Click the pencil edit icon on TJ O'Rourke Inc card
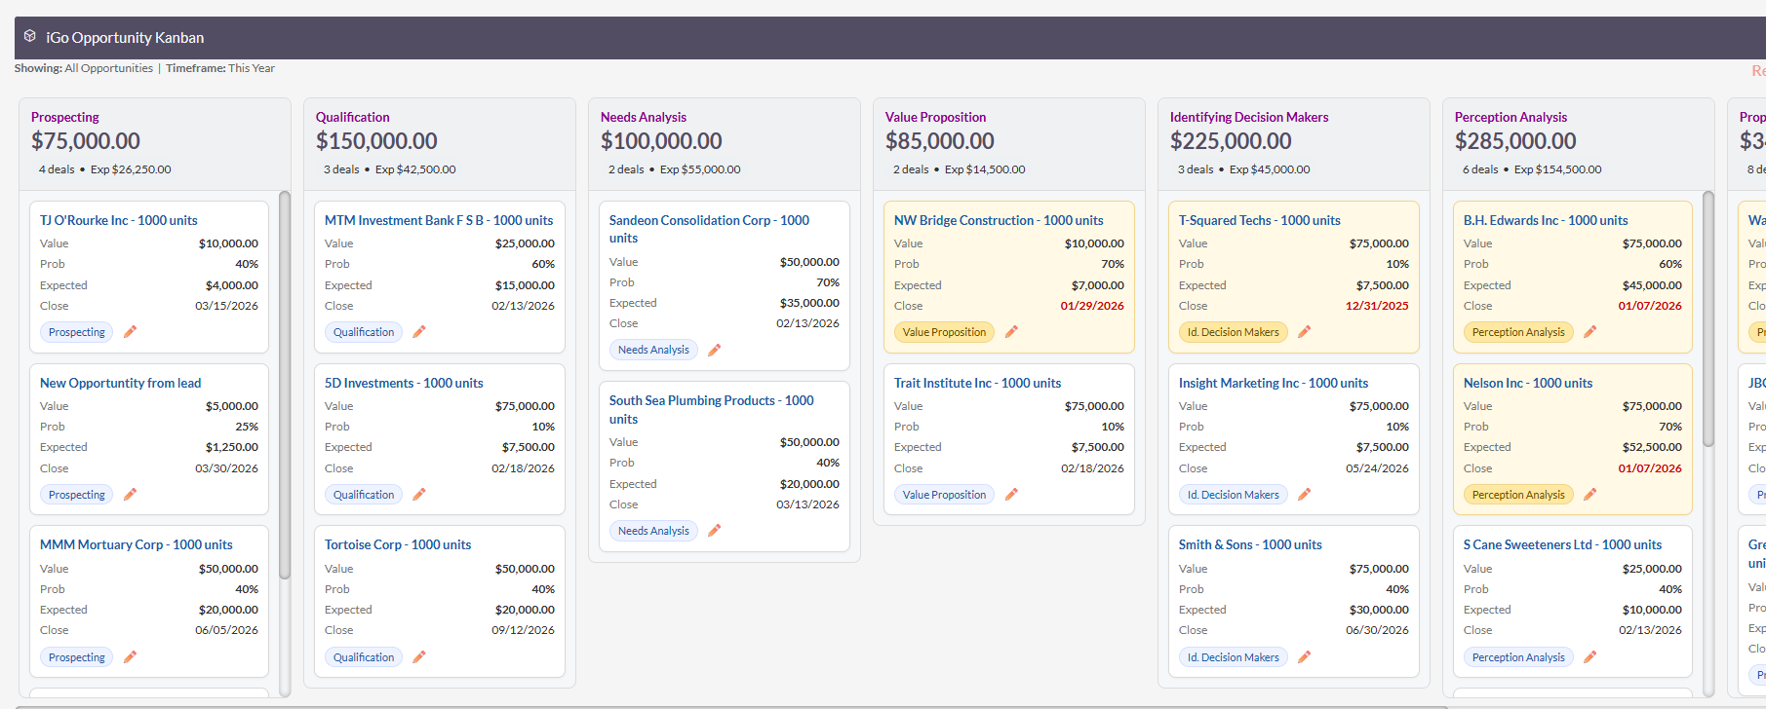 coord(130,332)
